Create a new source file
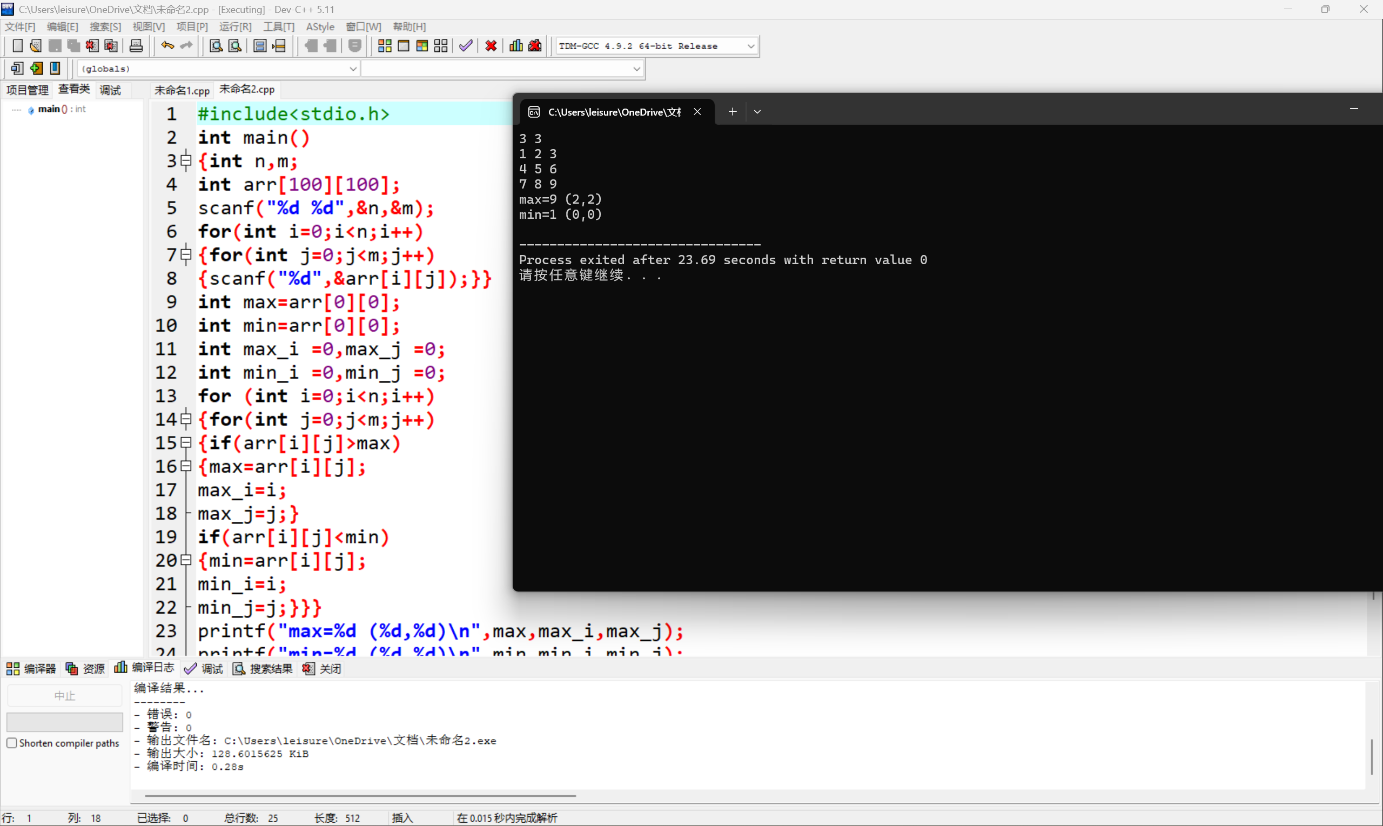The height and width of the screenshot is (826, 1383). pyautogui.click(x=17, y=45)
